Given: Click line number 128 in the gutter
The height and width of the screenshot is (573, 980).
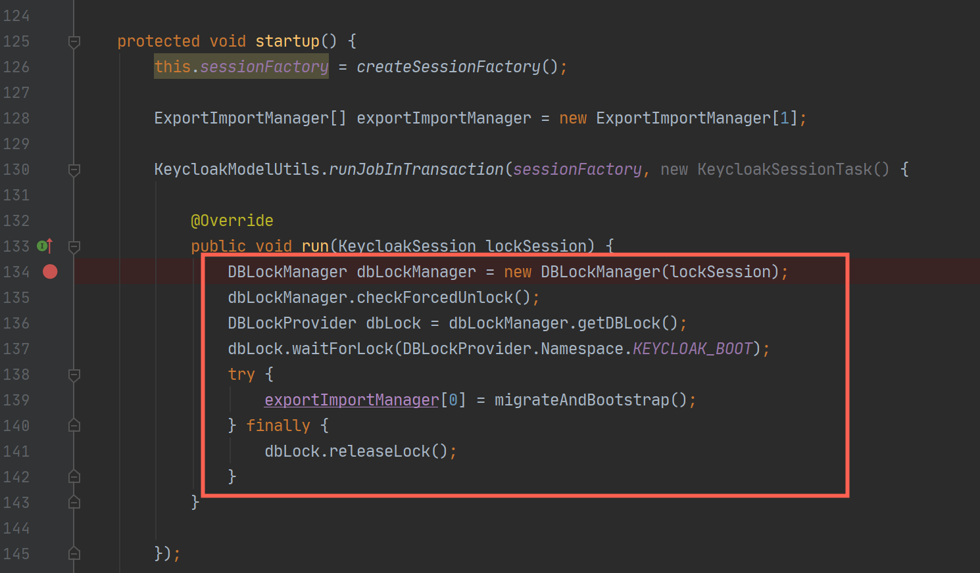Looking at the screenshot, I should pyautogui.click(x=16, y=118).
